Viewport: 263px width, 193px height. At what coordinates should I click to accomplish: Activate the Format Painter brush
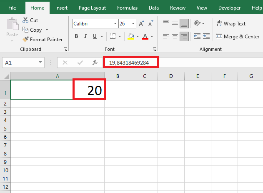click(x=26, y=40)
